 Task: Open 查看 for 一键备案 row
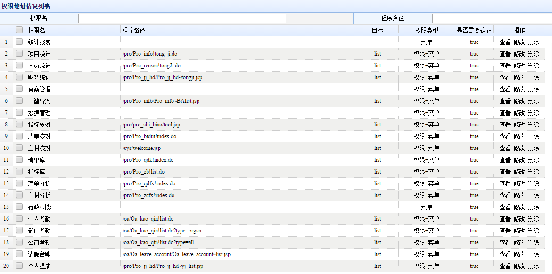(505, 101)
